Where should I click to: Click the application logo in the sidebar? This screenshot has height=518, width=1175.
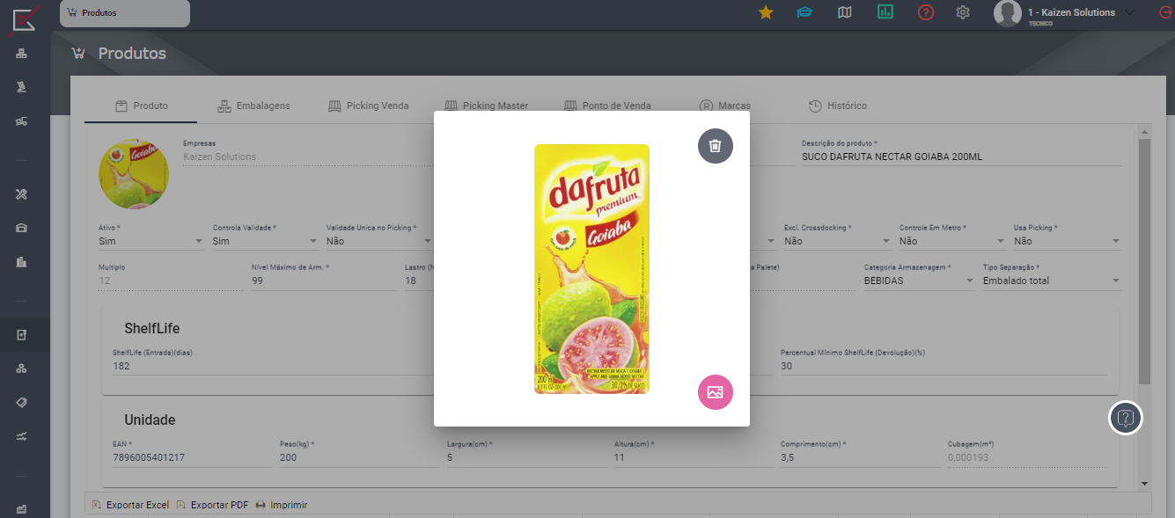pos(25,19)
